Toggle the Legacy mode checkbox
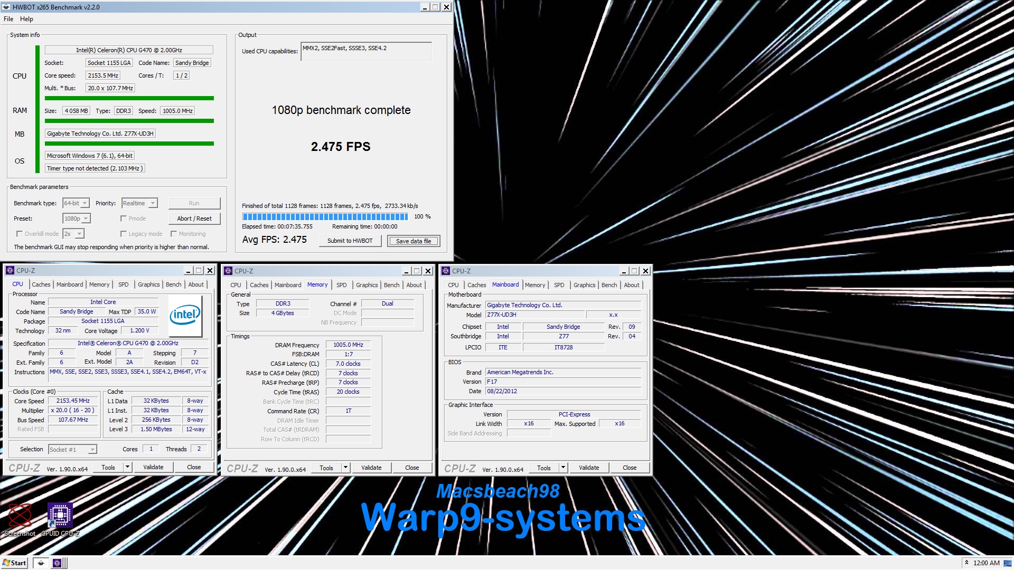1014x570 pixels. tap(124, 234)
